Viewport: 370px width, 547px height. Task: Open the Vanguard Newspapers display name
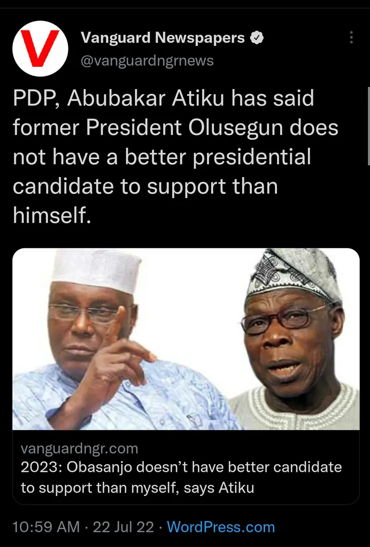tap(163, 38)
